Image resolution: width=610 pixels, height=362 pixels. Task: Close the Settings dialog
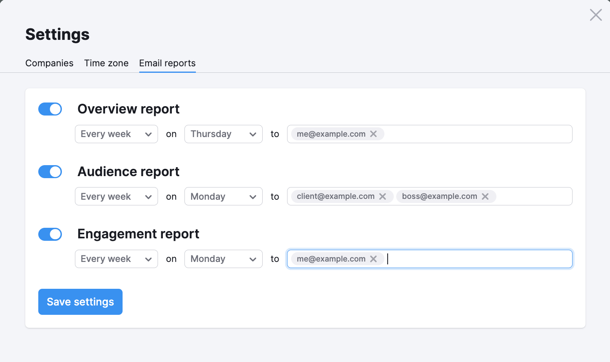pyautogui.click(x=595, y=15)
